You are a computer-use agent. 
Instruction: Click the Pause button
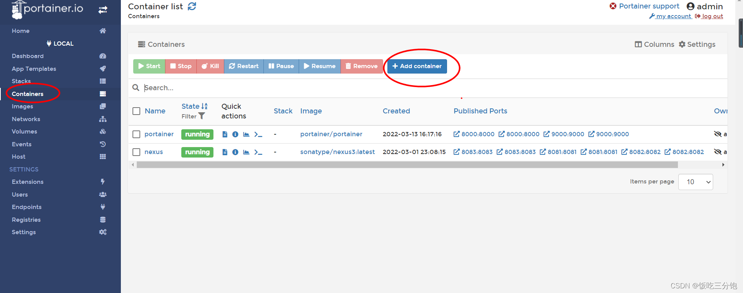pos(281,66)
